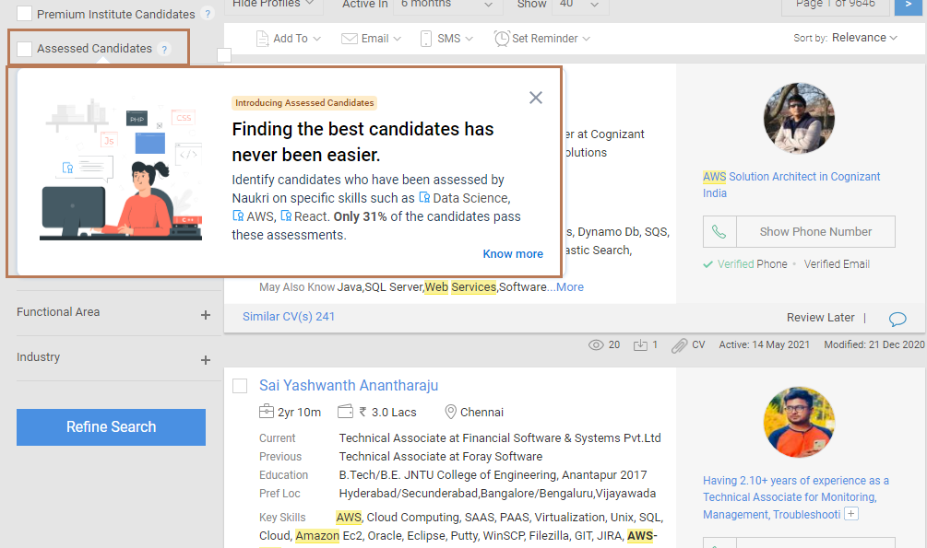Image resolution: width=927 pixels, height=548 pixels.
Task: Open the Know more link
Action: pyautogui.click(x=513, y=254)
